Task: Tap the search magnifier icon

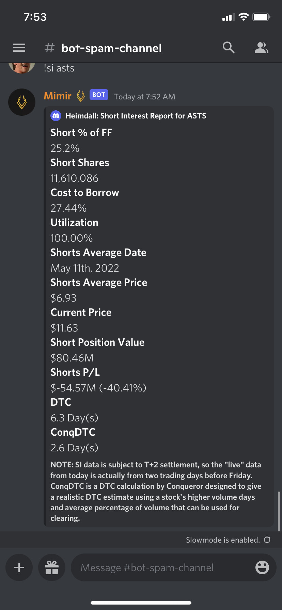Action: [x=229, y=48]
